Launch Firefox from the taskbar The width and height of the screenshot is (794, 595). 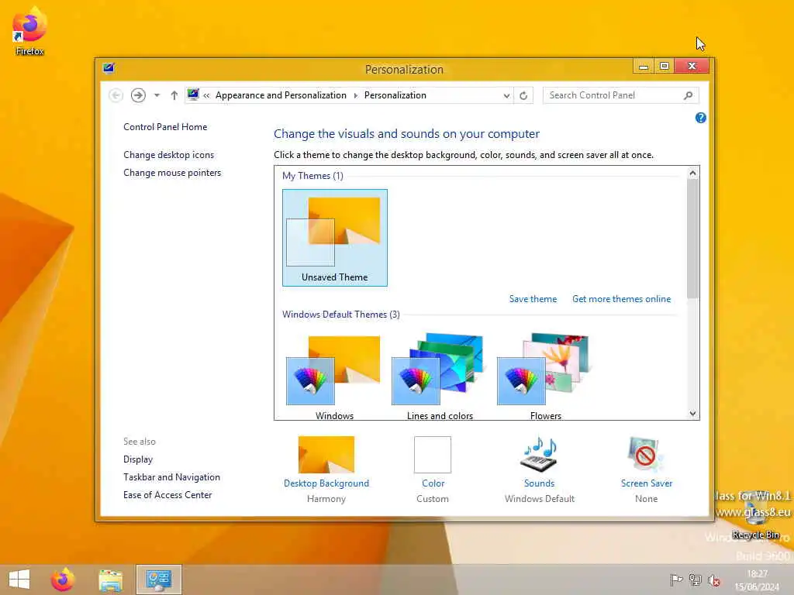[x=63, y=580]
